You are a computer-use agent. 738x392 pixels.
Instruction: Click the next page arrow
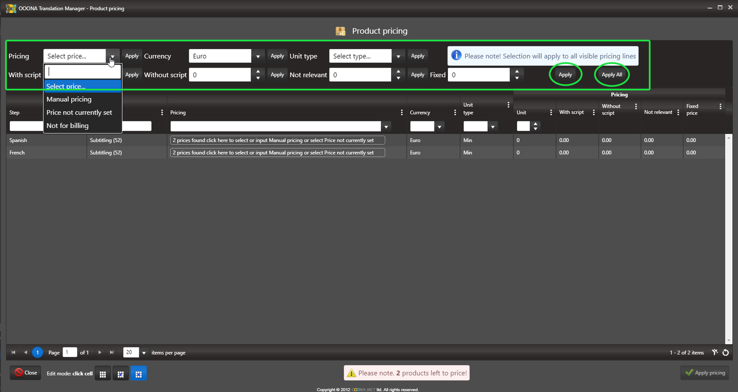click(100, 353)
